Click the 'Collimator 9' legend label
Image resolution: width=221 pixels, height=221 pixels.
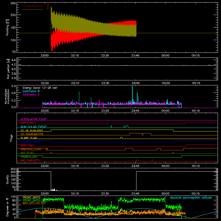click(31, 94)
